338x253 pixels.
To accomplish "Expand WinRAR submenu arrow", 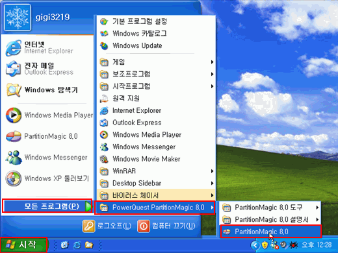I will [213, 171].
